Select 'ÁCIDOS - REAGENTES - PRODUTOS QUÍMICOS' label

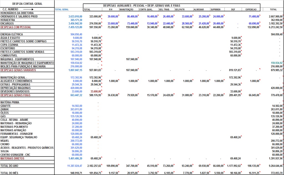(27, 148)
